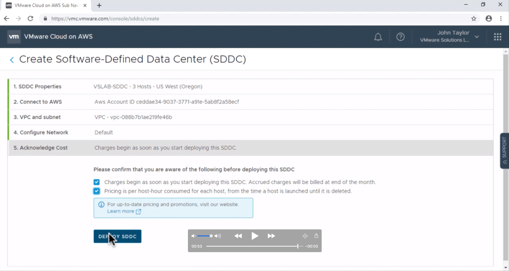Navigate back in the browser
The width and height of the screenshot is (509, 271).
point(6,19)
